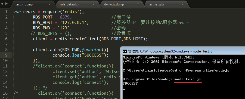The width and height of the screenshot is (245, 99).
Task: Click the //端口号 comment
Action: (x=121, y=17)
